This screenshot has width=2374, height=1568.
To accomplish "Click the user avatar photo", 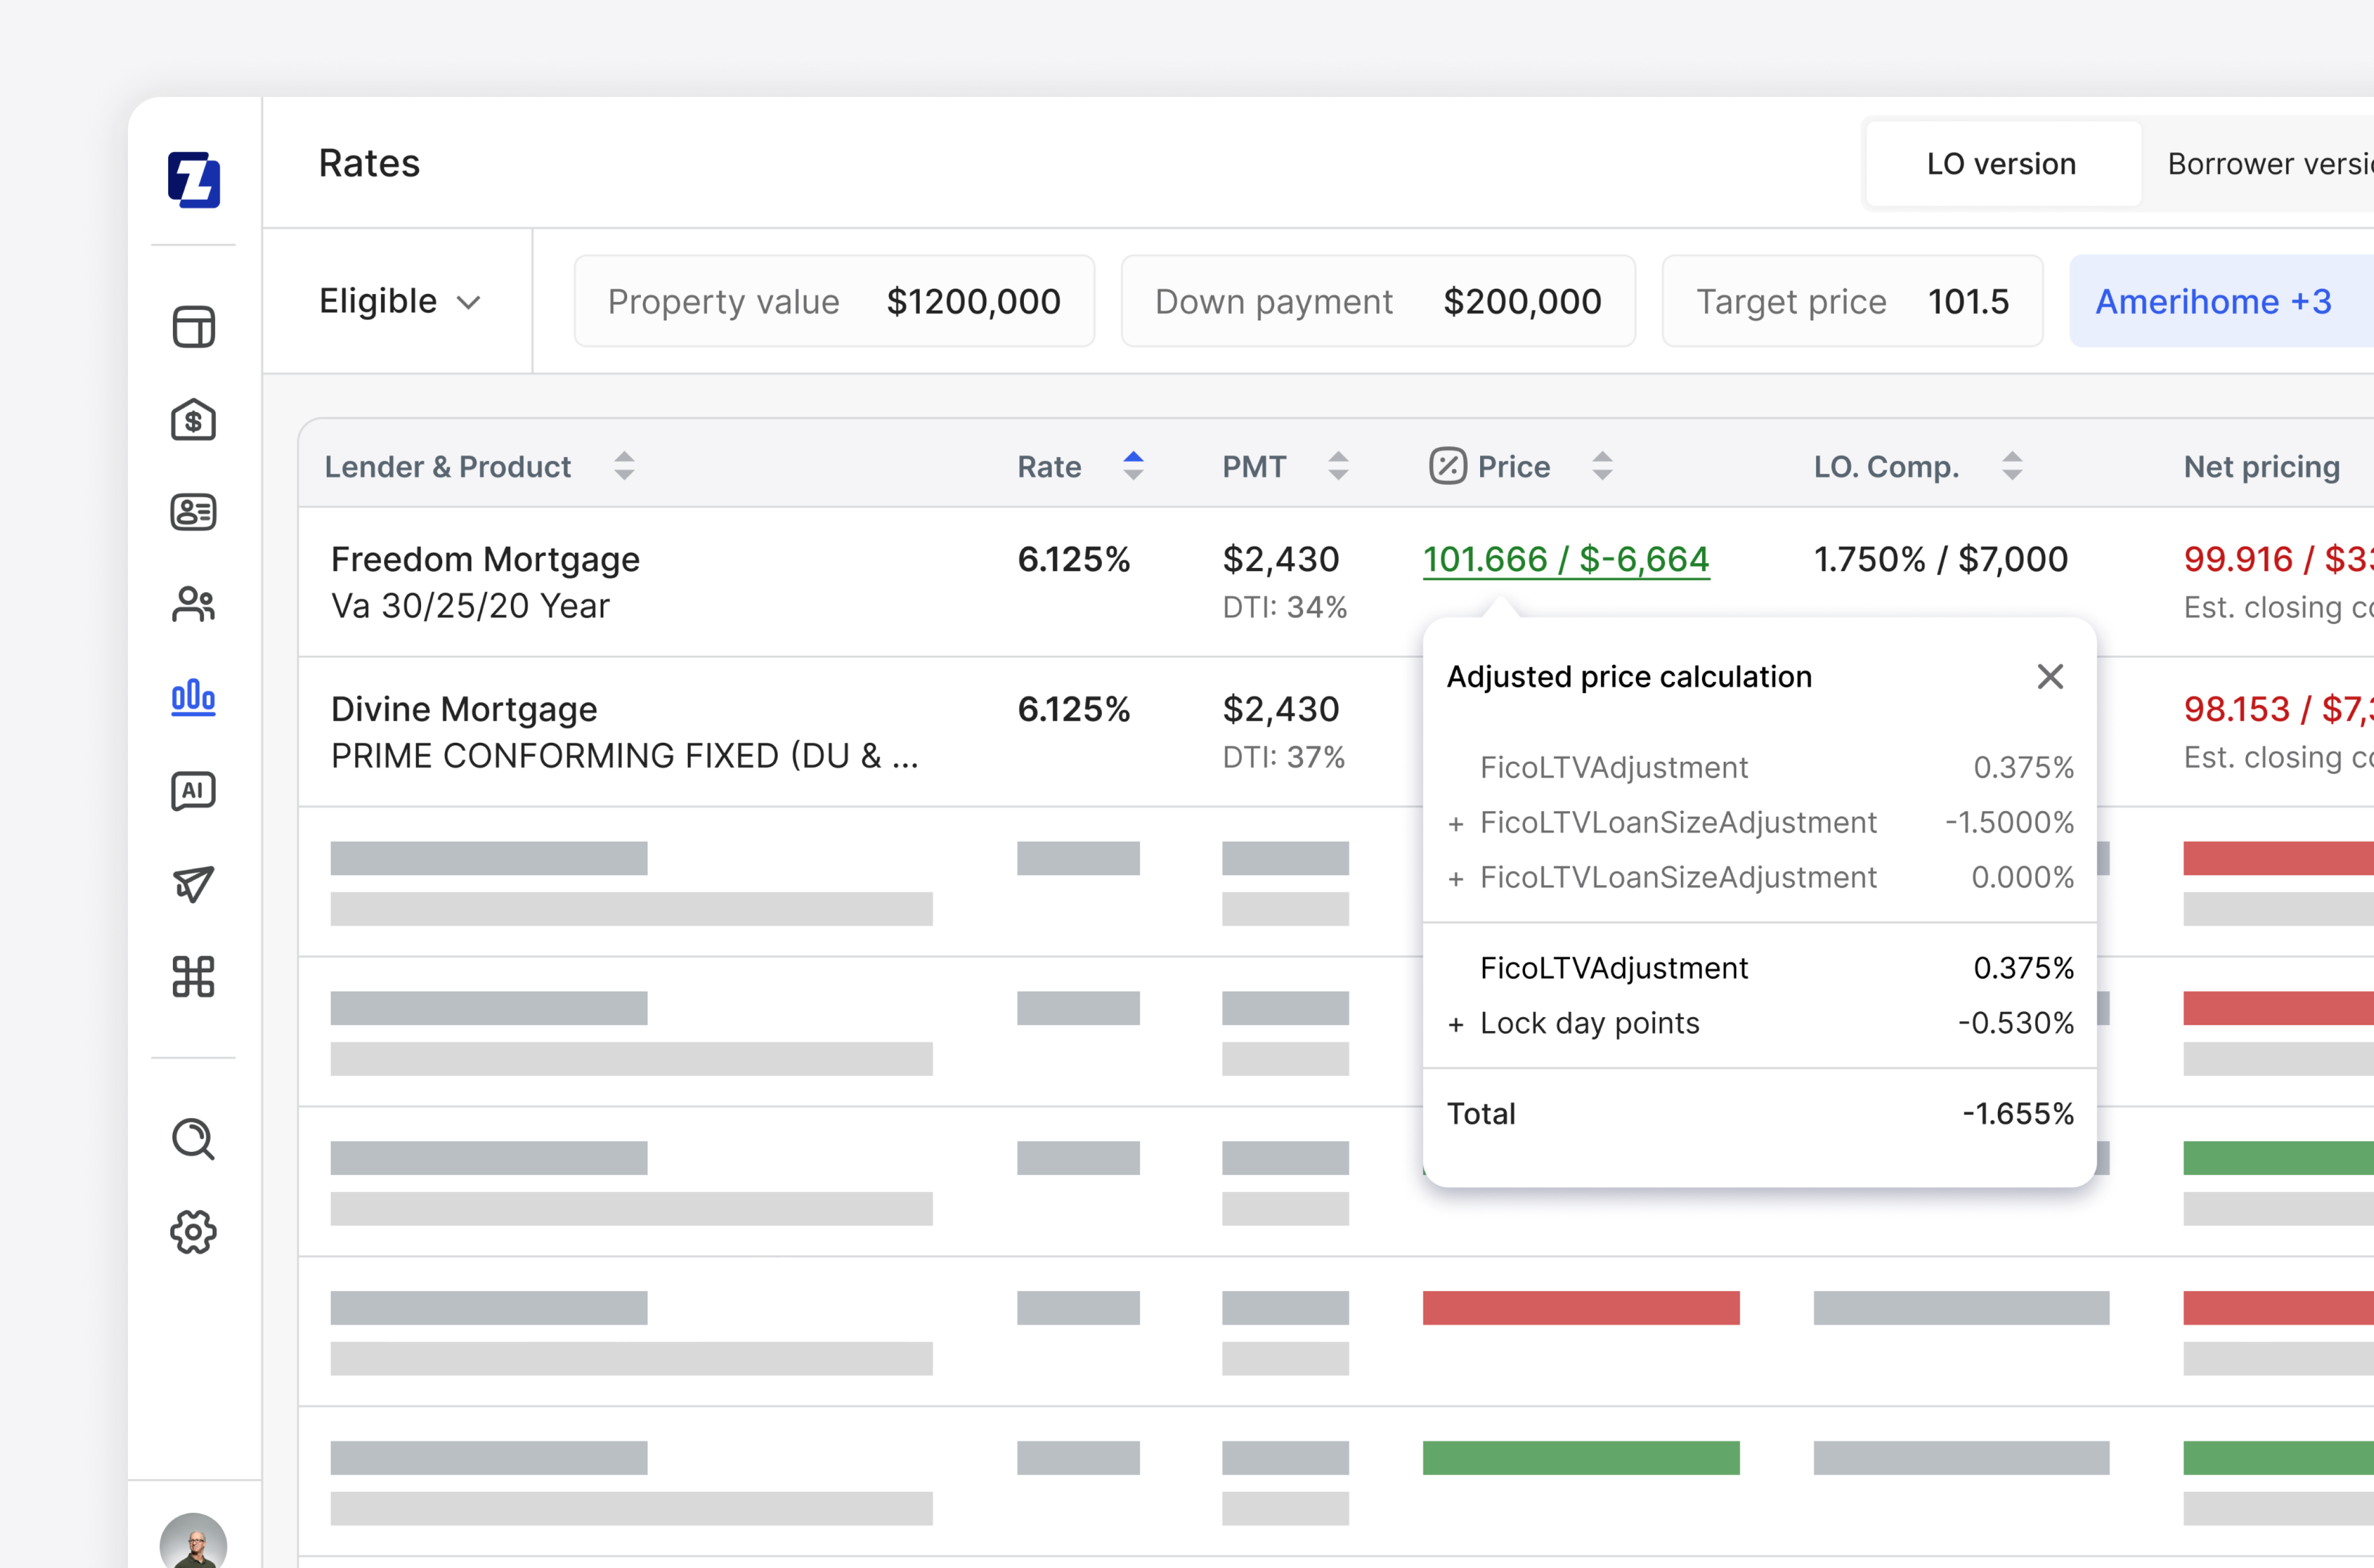I will pyautogui.click(x=193, y=1541).
